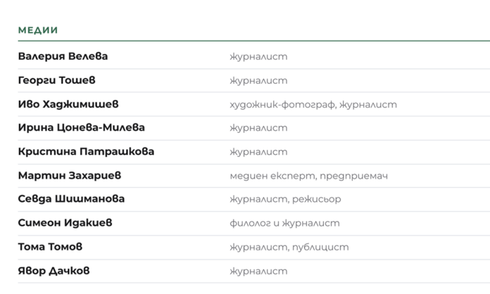Open the Симеон Идакиев entry
The height and width of the screenshot is (294, 490).
[x=65, y=223]
